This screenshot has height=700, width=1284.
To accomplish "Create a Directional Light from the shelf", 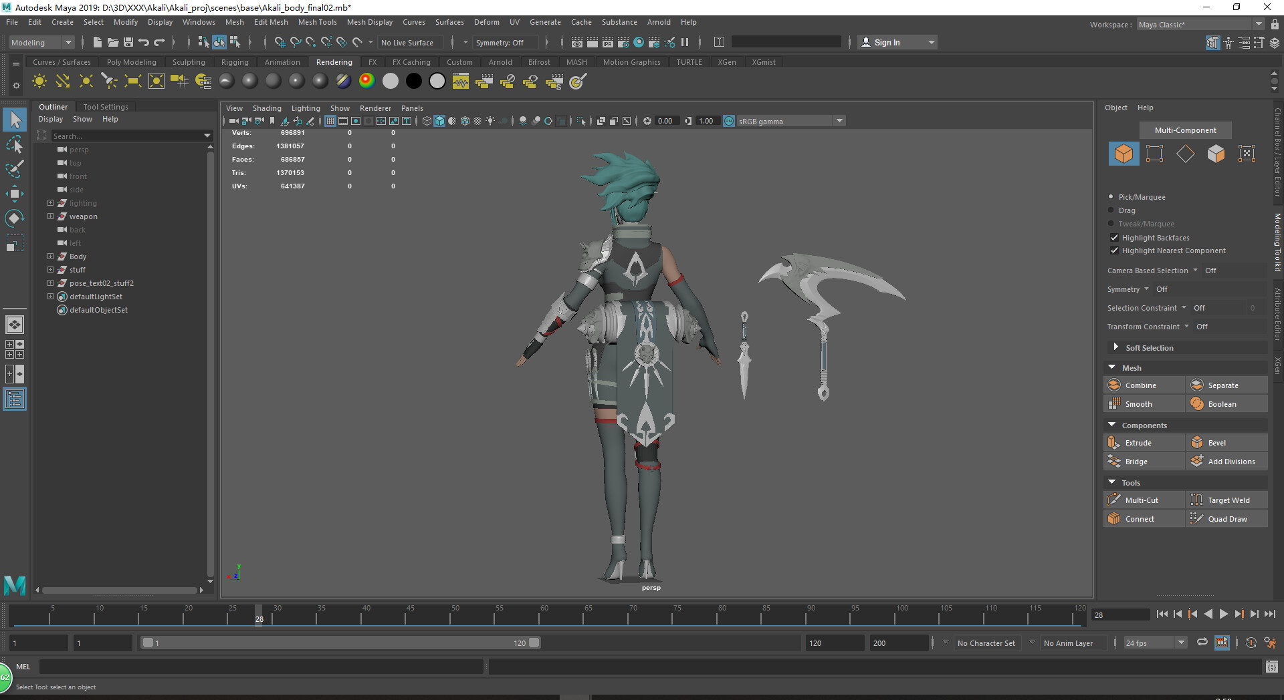I will pyautogui.click(x=63, y=81).
